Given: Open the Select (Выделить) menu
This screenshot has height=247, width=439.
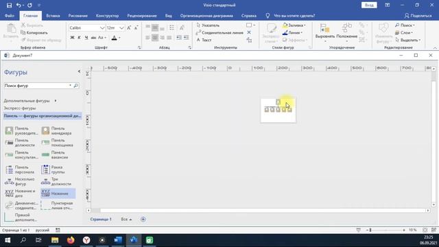Looking at the screenshot, I should click(x=407, y=40).
